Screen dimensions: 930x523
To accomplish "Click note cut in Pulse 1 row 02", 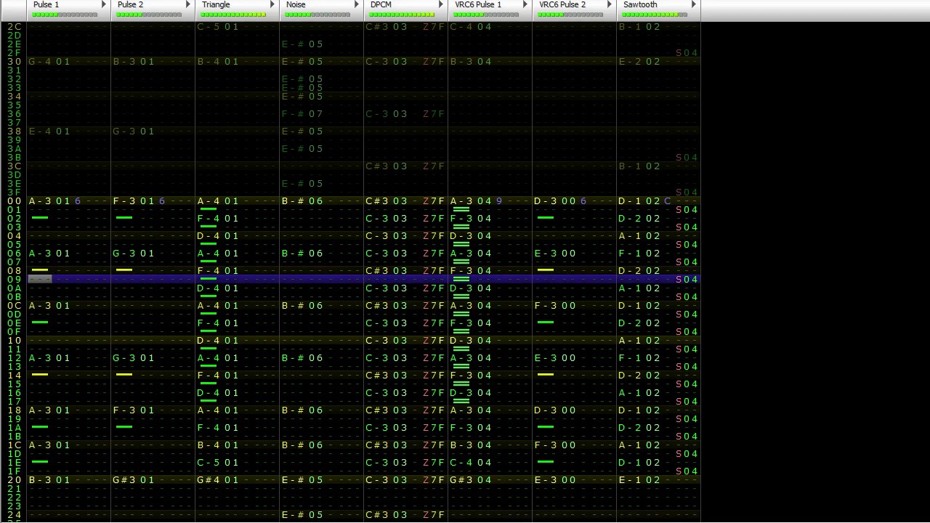I will [40, 218].
